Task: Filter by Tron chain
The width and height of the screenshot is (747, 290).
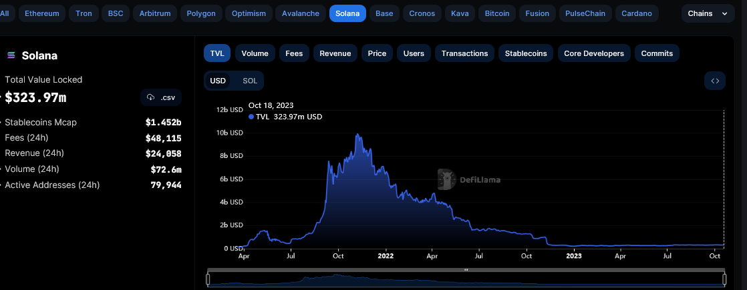Action: (x=84, y=13)
